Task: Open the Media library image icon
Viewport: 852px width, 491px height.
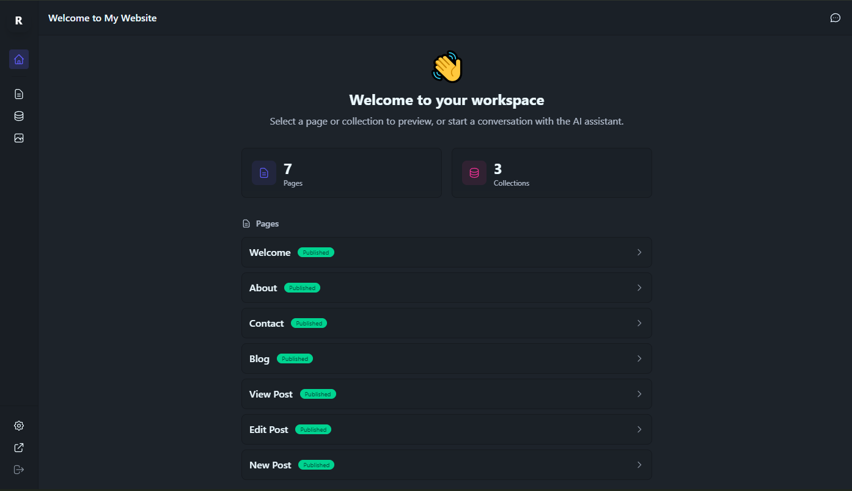Action: coord(18,137)
